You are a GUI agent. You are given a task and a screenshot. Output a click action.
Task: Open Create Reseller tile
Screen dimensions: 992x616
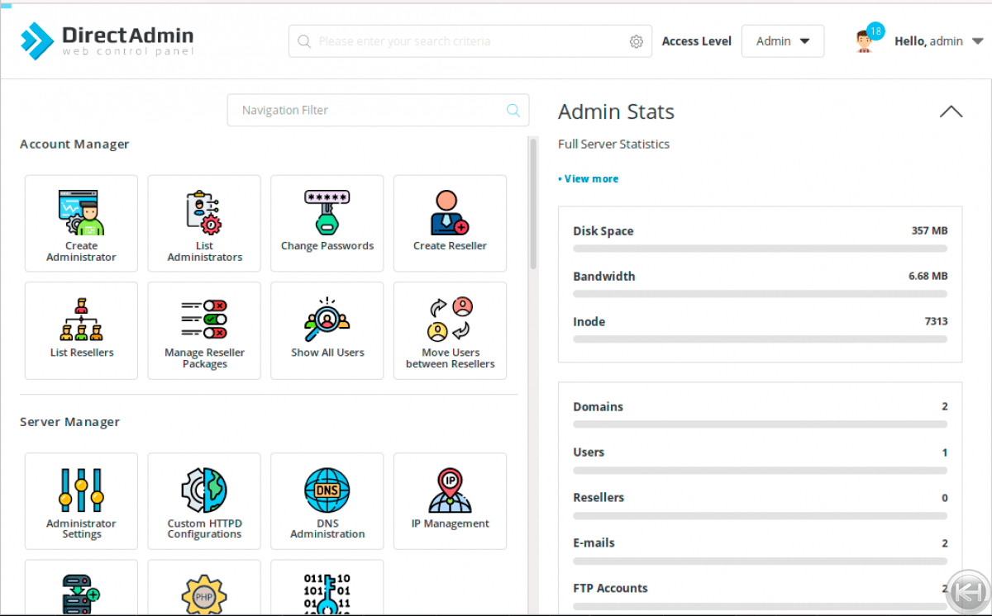[x=450, y=223]
